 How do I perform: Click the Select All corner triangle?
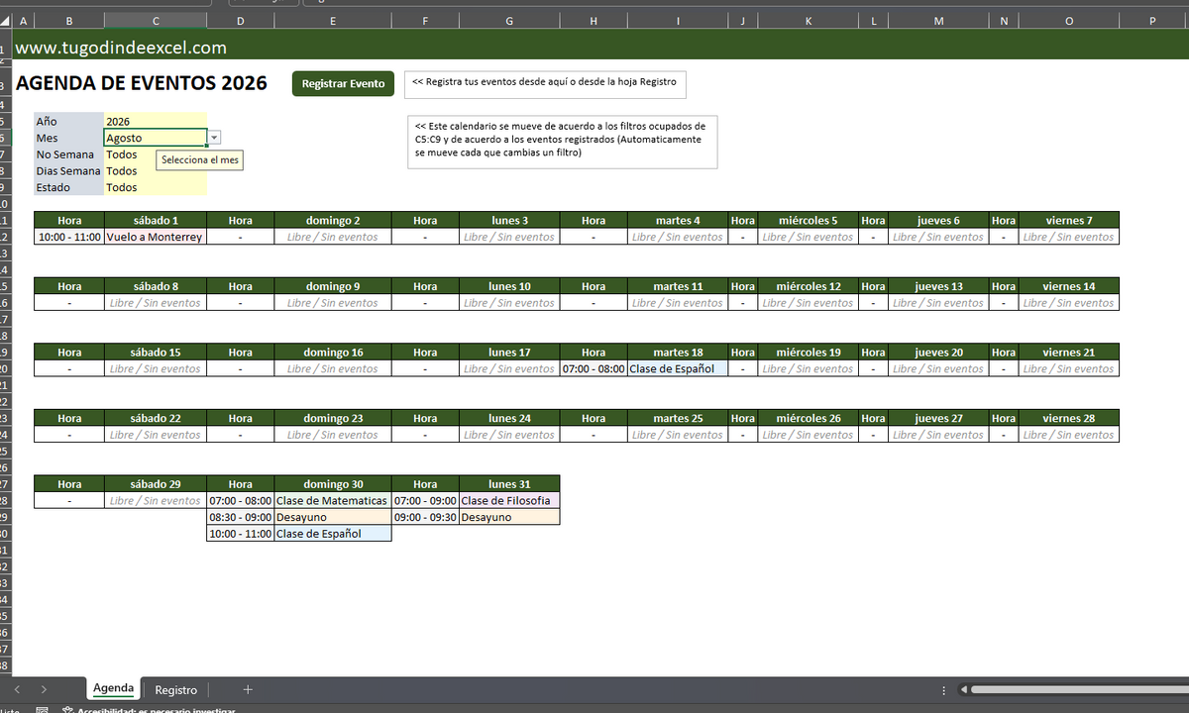pos(6,20)
